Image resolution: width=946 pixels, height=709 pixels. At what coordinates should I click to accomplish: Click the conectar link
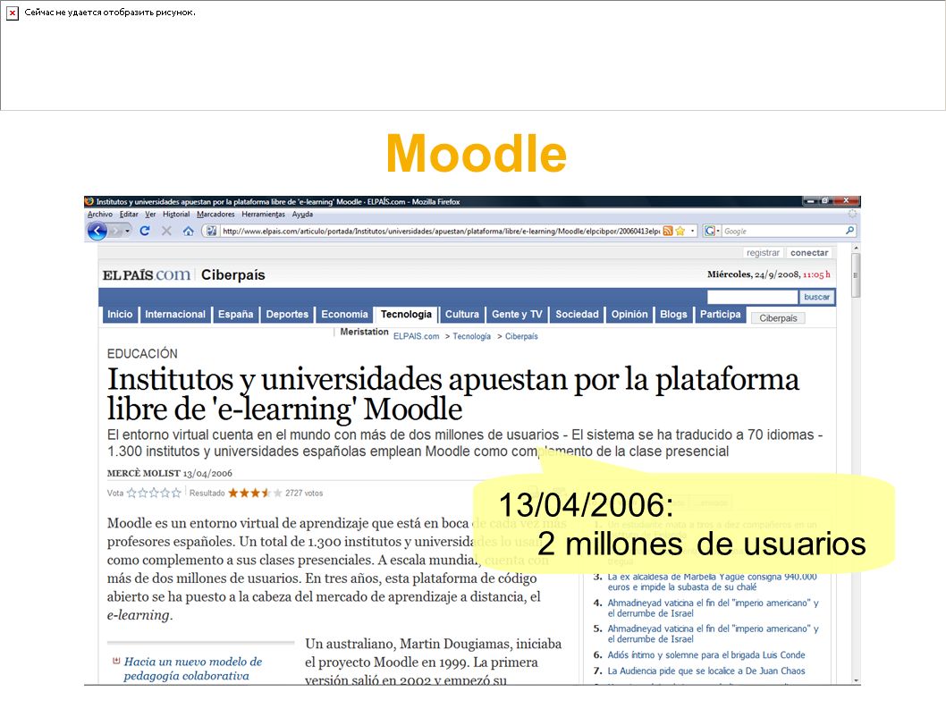(809, 253)
